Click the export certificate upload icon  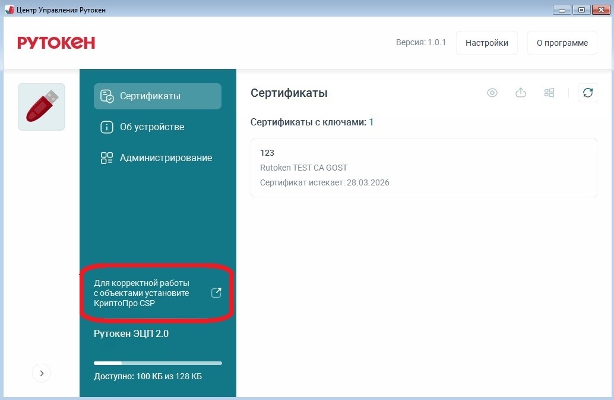520,93
